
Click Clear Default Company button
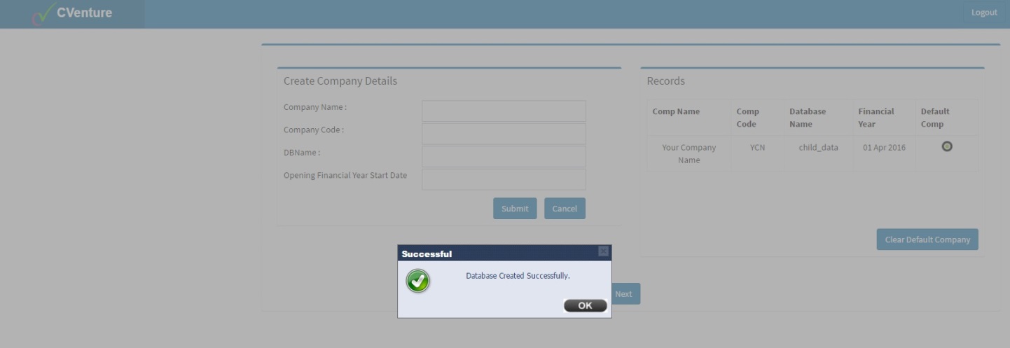tap(927, 239)
